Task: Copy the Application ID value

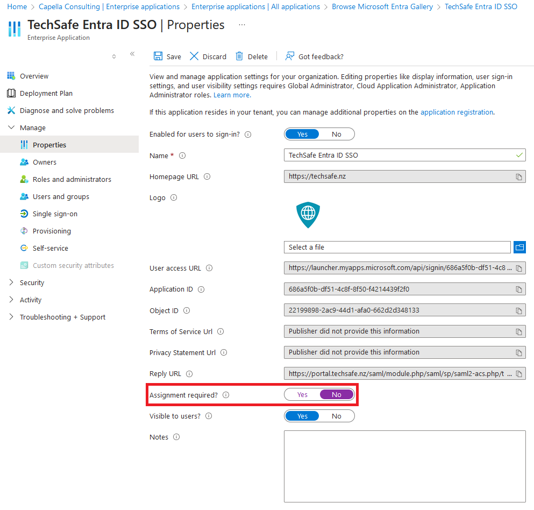Action: [518, 289]
